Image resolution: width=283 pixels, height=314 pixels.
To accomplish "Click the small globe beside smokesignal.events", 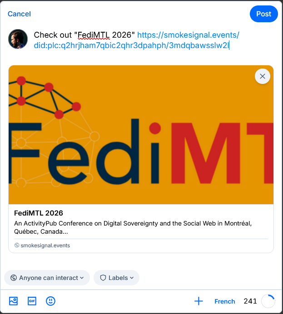I will [x=17, y=245].
